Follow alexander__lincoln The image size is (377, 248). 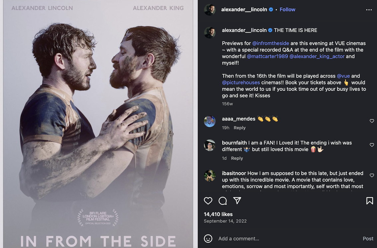(287, 10)
